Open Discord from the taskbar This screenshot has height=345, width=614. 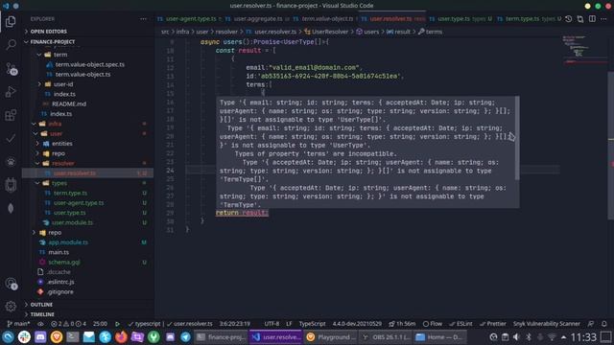40,336
